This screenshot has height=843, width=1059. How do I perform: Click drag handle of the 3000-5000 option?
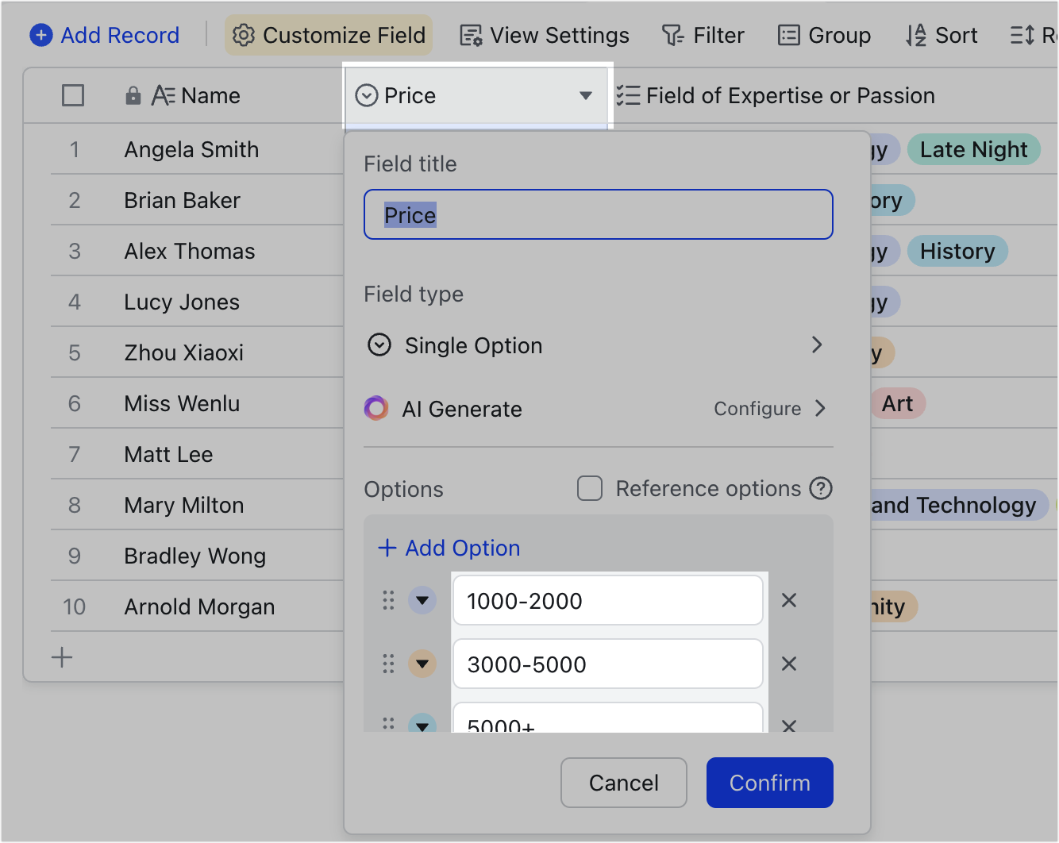(388, 664)
